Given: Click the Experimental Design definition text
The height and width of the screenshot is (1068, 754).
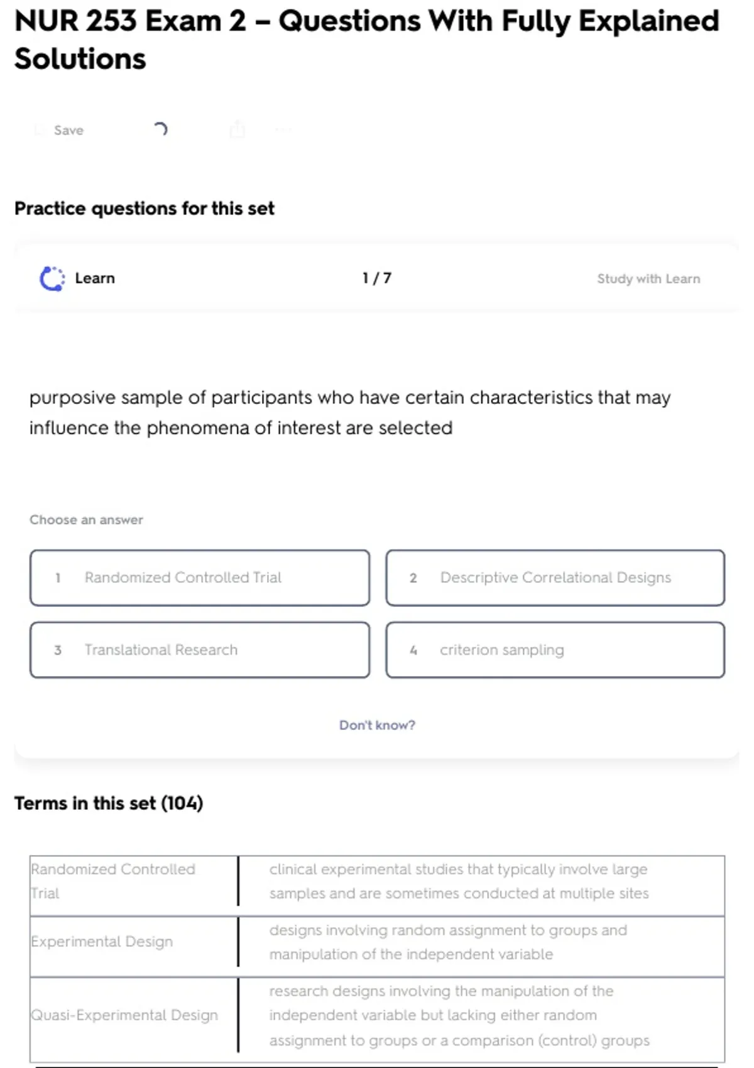Looking at the screenshot, I should (x=448, y=942).
